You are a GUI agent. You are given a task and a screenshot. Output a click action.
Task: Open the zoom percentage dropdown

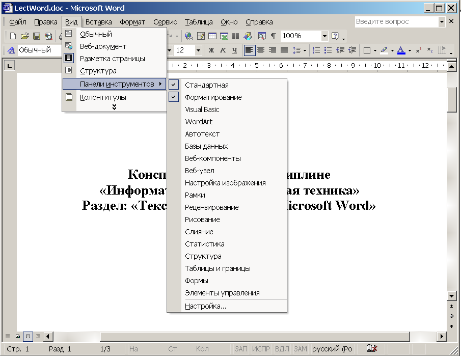click(x=324, y=36)
